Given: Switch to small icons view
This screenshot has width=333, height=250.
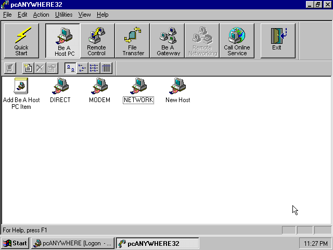Looking at the screenshot, I should pos(82,68).
